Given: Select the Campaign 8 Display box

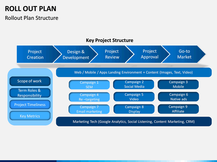Looking at the screenshot, I should [x=134, y=109].
